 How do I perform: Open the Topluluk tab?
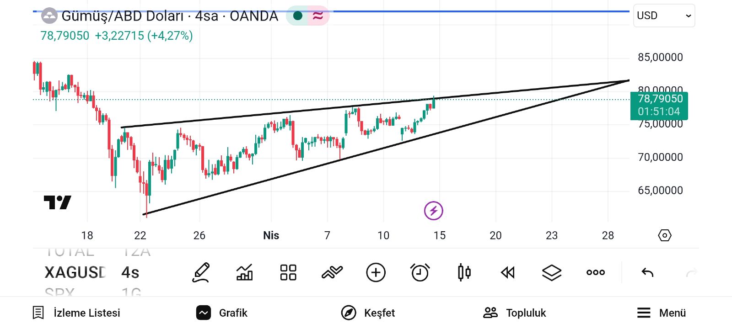coord(515,313)
